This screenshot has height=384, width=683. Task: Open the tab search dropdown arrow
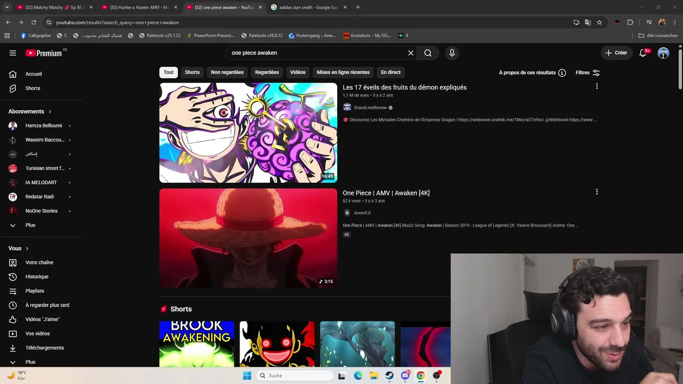pyautogui.click(x=7, y=7)
